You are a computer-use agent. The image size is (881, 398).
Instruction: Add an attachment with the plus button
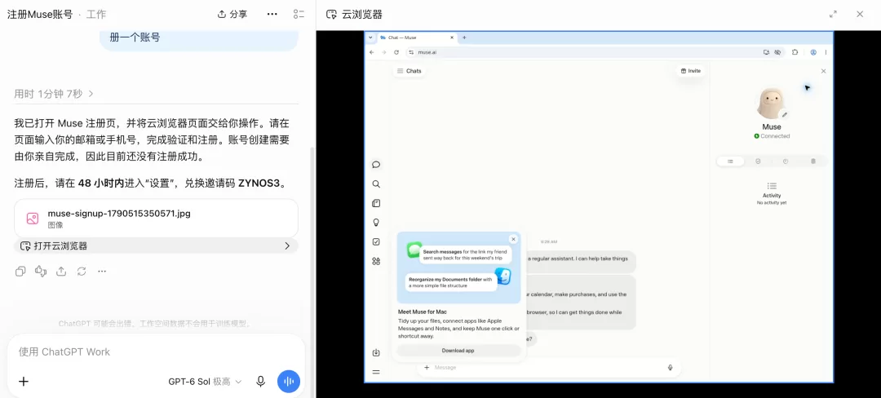(x=24, y=382)
